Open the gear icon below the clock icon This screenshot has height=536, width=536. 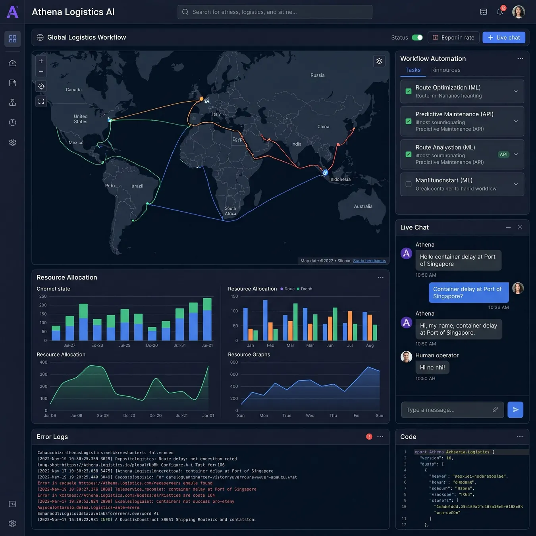12,142
